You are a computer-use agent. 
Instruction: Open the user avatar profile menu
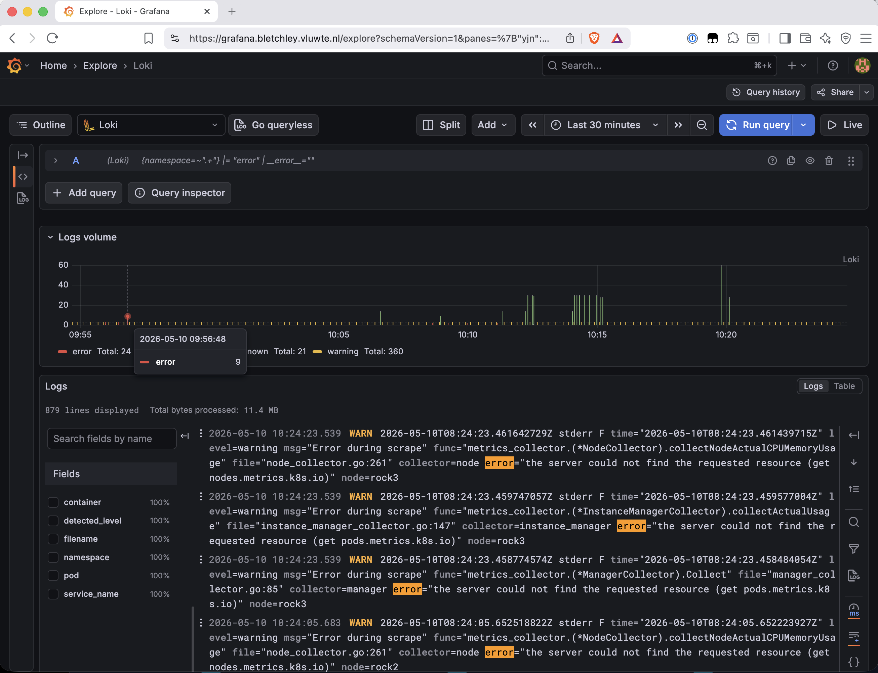click(862, 65)
